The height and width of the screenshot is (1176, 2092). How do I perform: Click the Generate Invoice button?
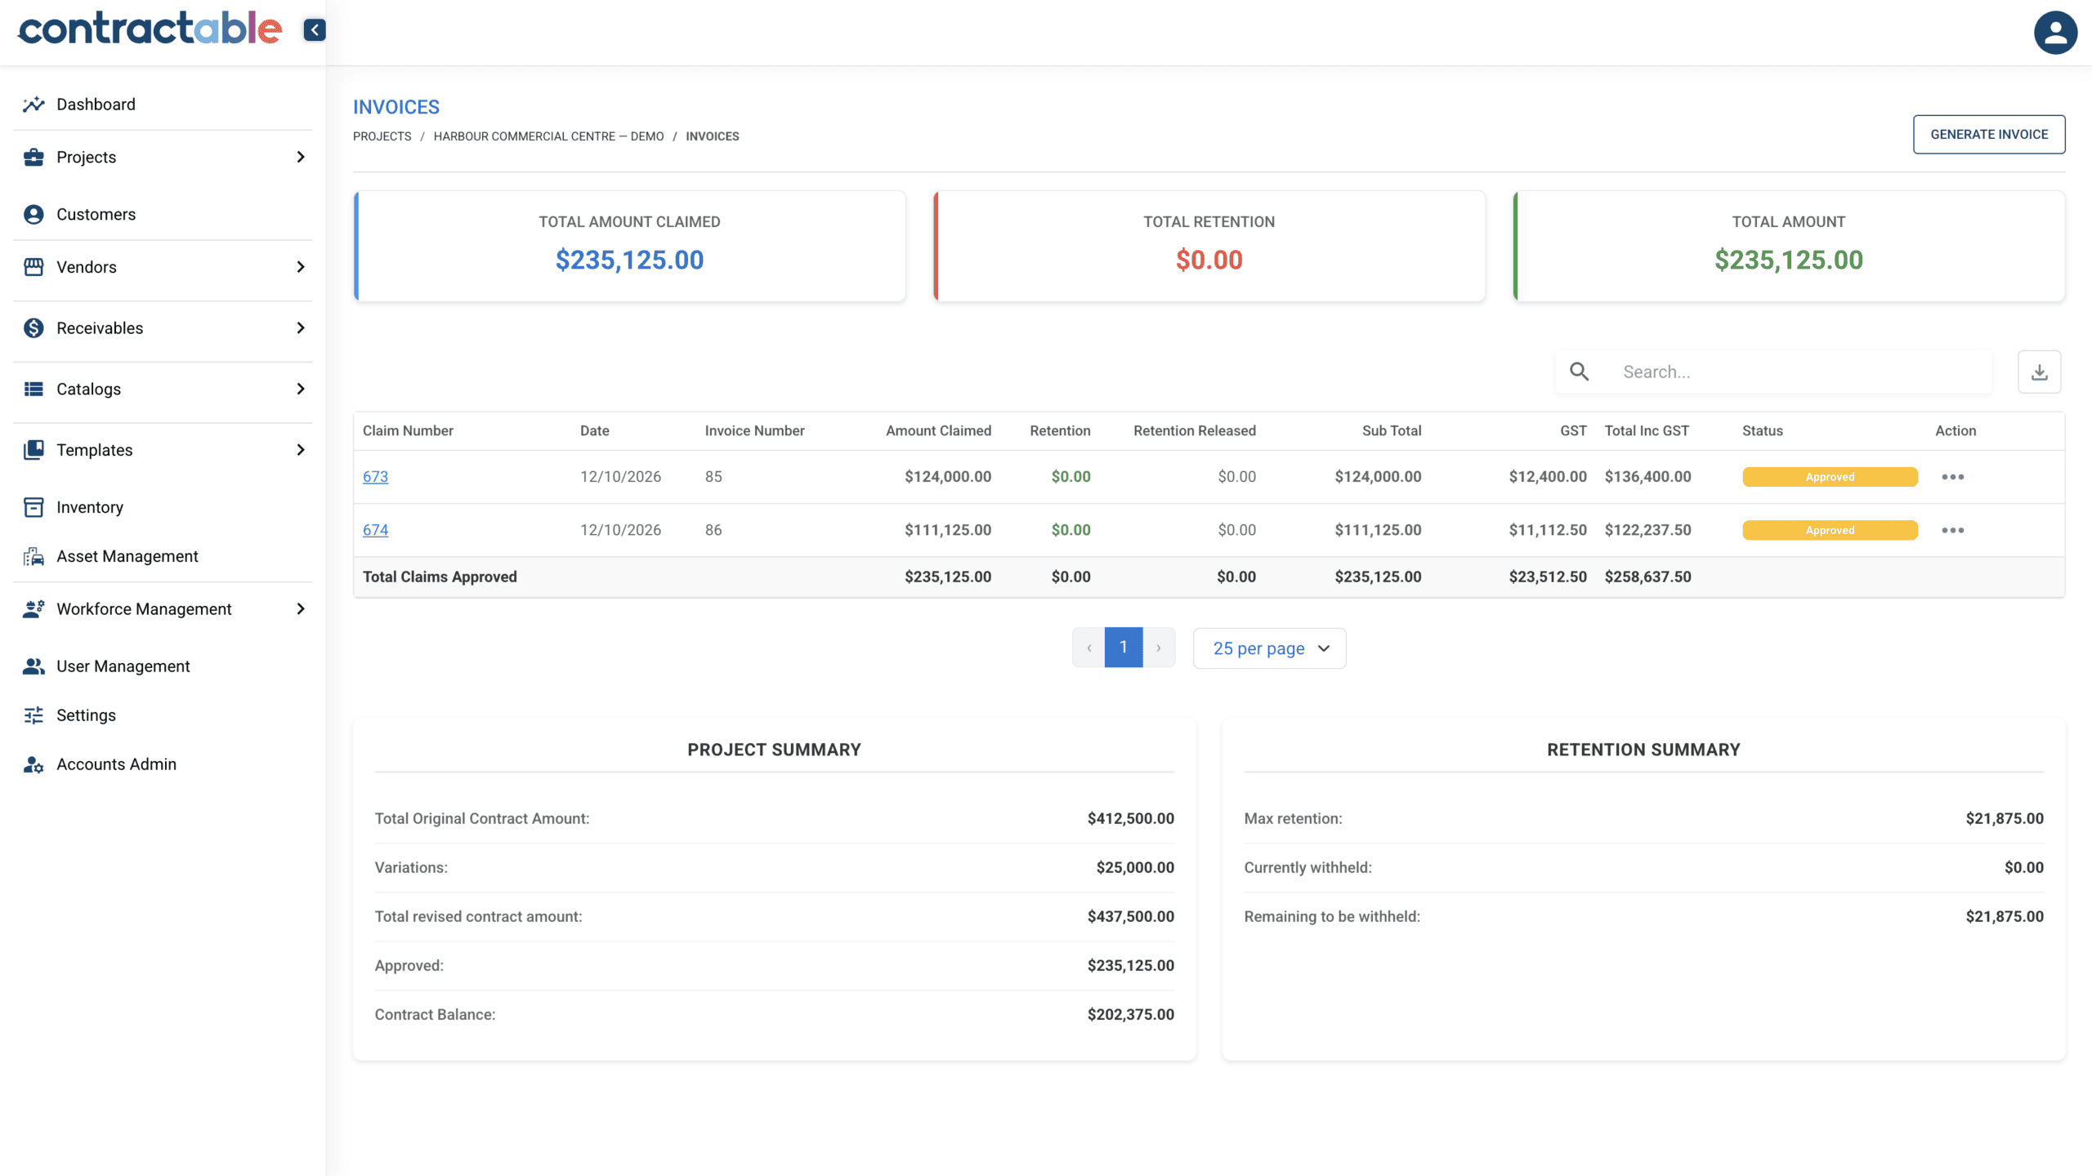pos(1989,135)
